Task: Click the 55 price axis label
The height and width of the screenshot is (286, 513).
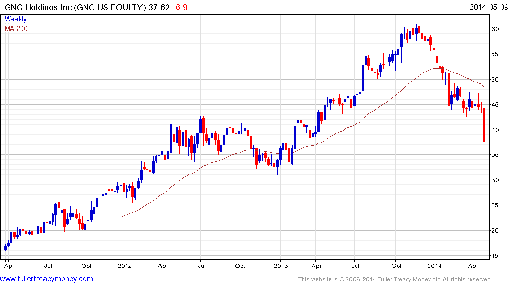Action: click(x=495, y=54)
